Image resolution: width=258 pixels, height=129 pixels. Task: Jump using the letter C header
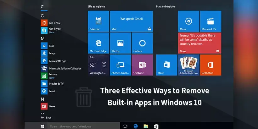point(42,7)
